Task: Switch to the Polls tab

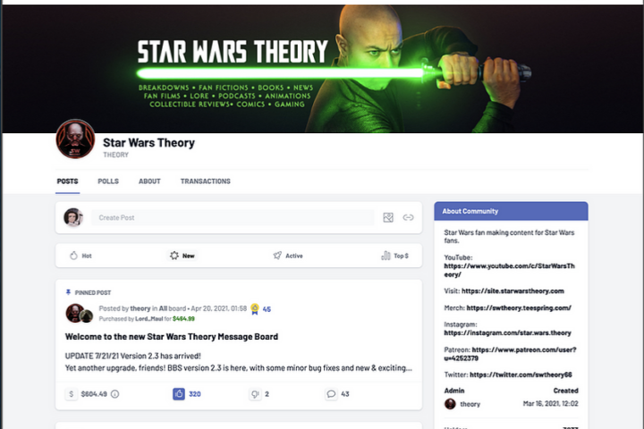Action: point(108,181)
